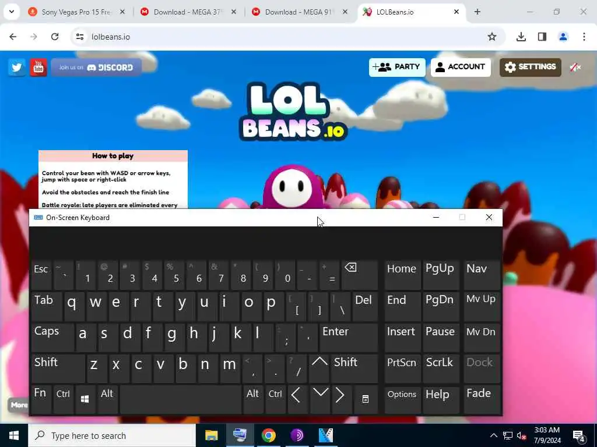The height and width of the screenshot is (447, 597).
Task: Tap the right arrow key
Action: pyautogui.click(x=341, y=399)
